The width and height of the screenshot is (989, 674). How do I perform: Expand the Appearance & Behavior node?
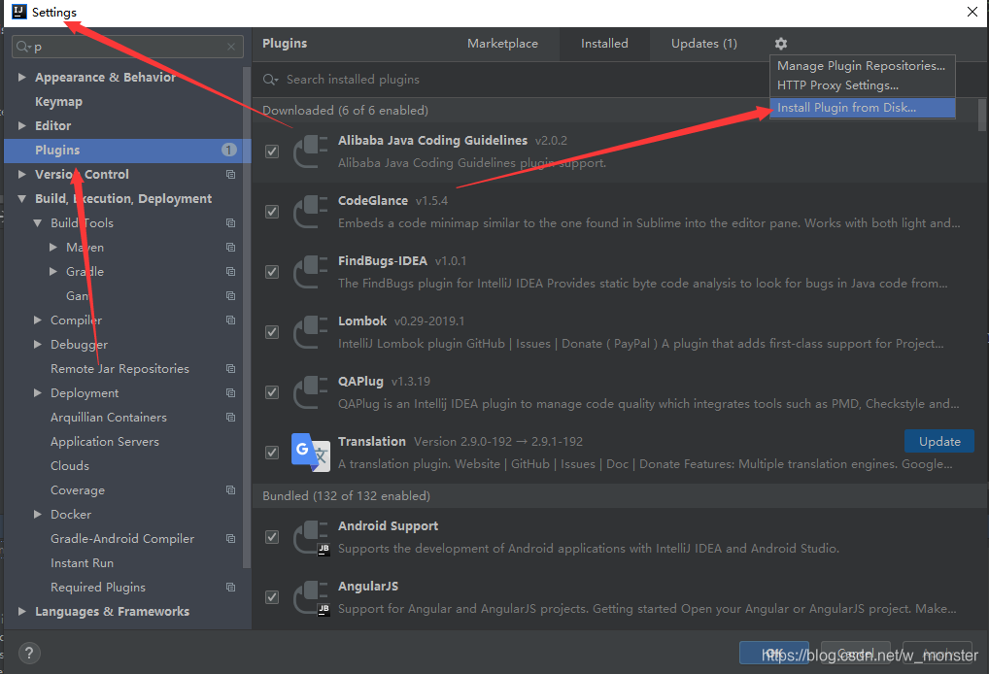(22, 77)
